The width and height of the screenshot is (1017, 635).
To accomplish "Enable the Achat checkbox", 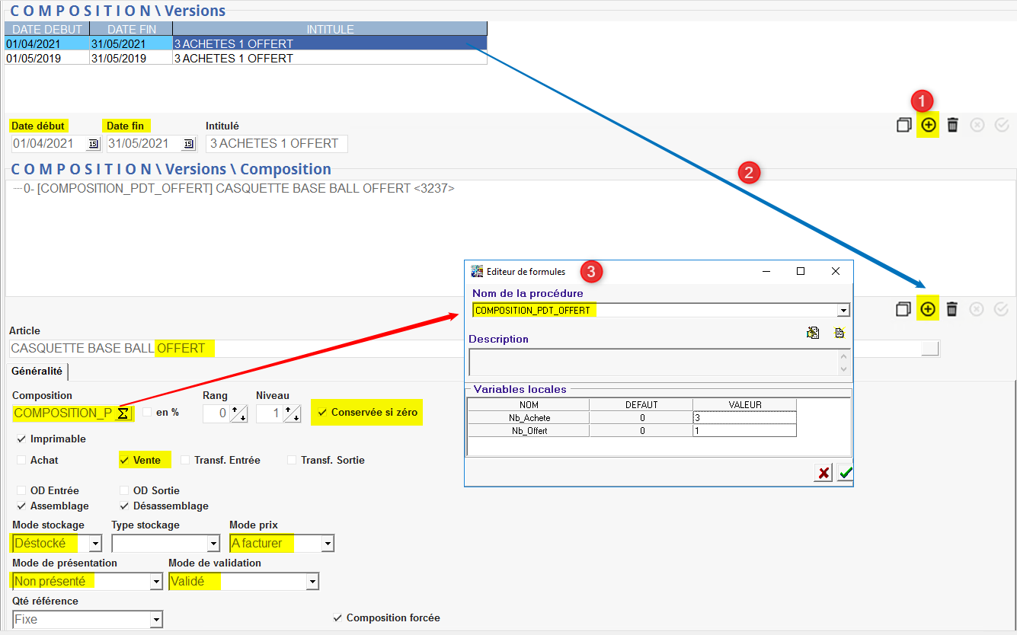I will [21, 460].
